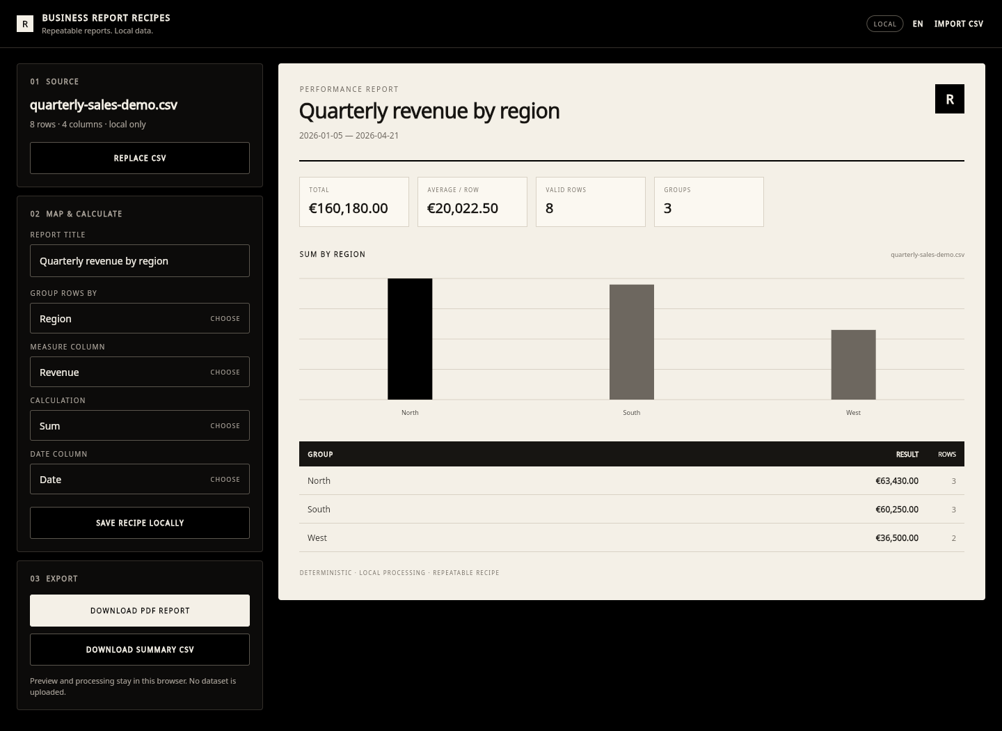
Task: Click the Local status badge
Action: [885, 24]
